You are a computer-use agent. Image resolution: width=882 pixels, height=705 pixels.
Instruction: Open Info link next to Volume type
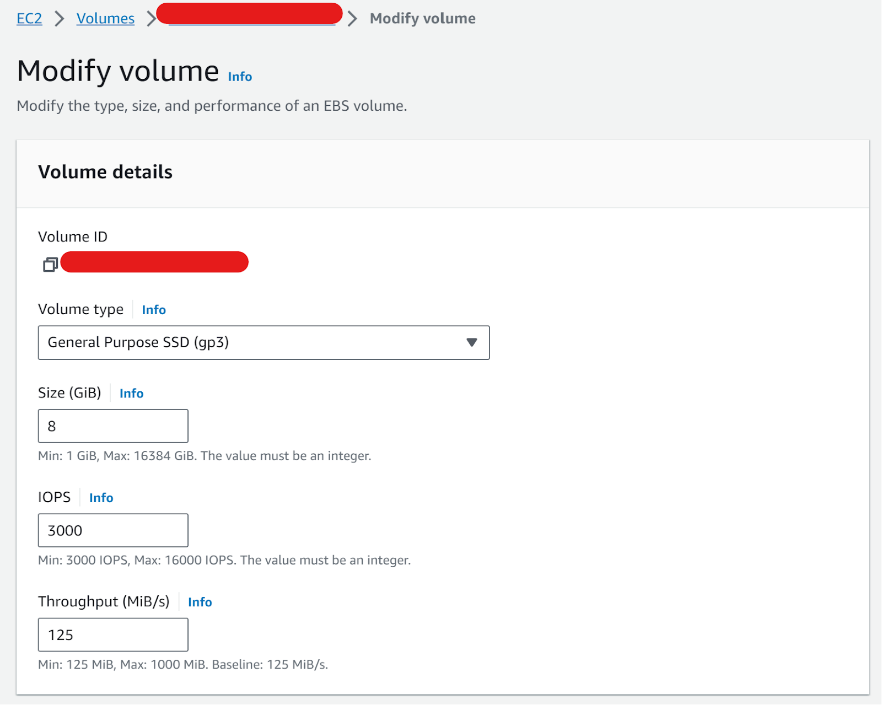click(x=154, y=310)
